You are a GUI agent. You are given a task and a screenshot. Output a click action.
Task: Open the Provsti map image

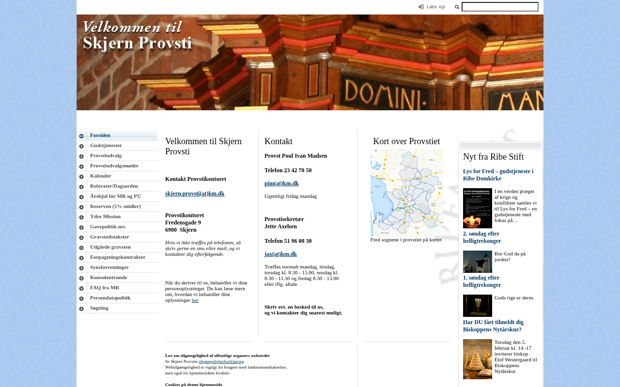click(407, 193)
